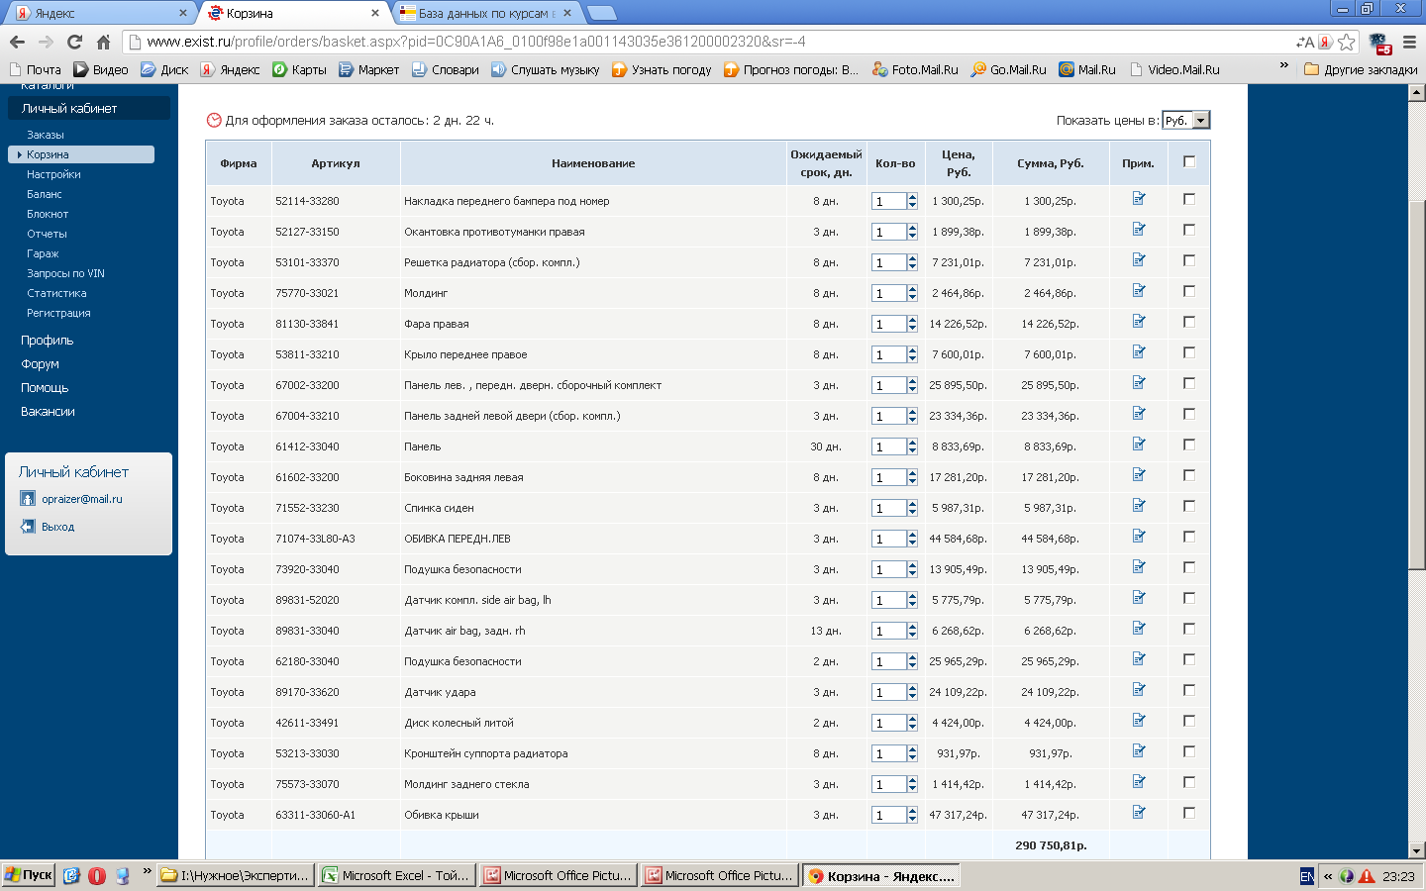1426x891 pixels.
Task: Expand the hidden bookmarks chevron
Action: (1284, 66)
